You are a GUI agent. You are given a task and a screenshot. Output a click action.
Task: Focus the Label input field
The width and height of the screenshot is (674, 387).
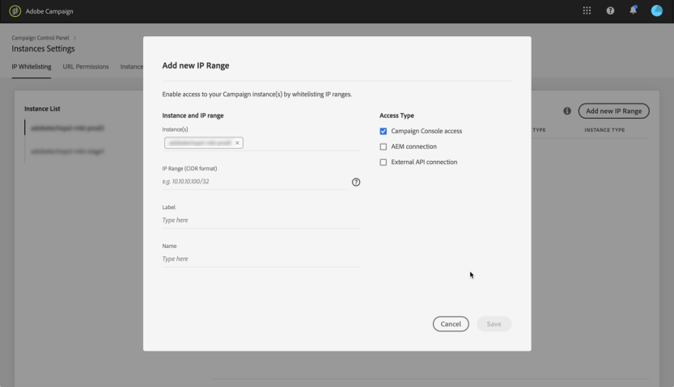click(x=261, y=220)
